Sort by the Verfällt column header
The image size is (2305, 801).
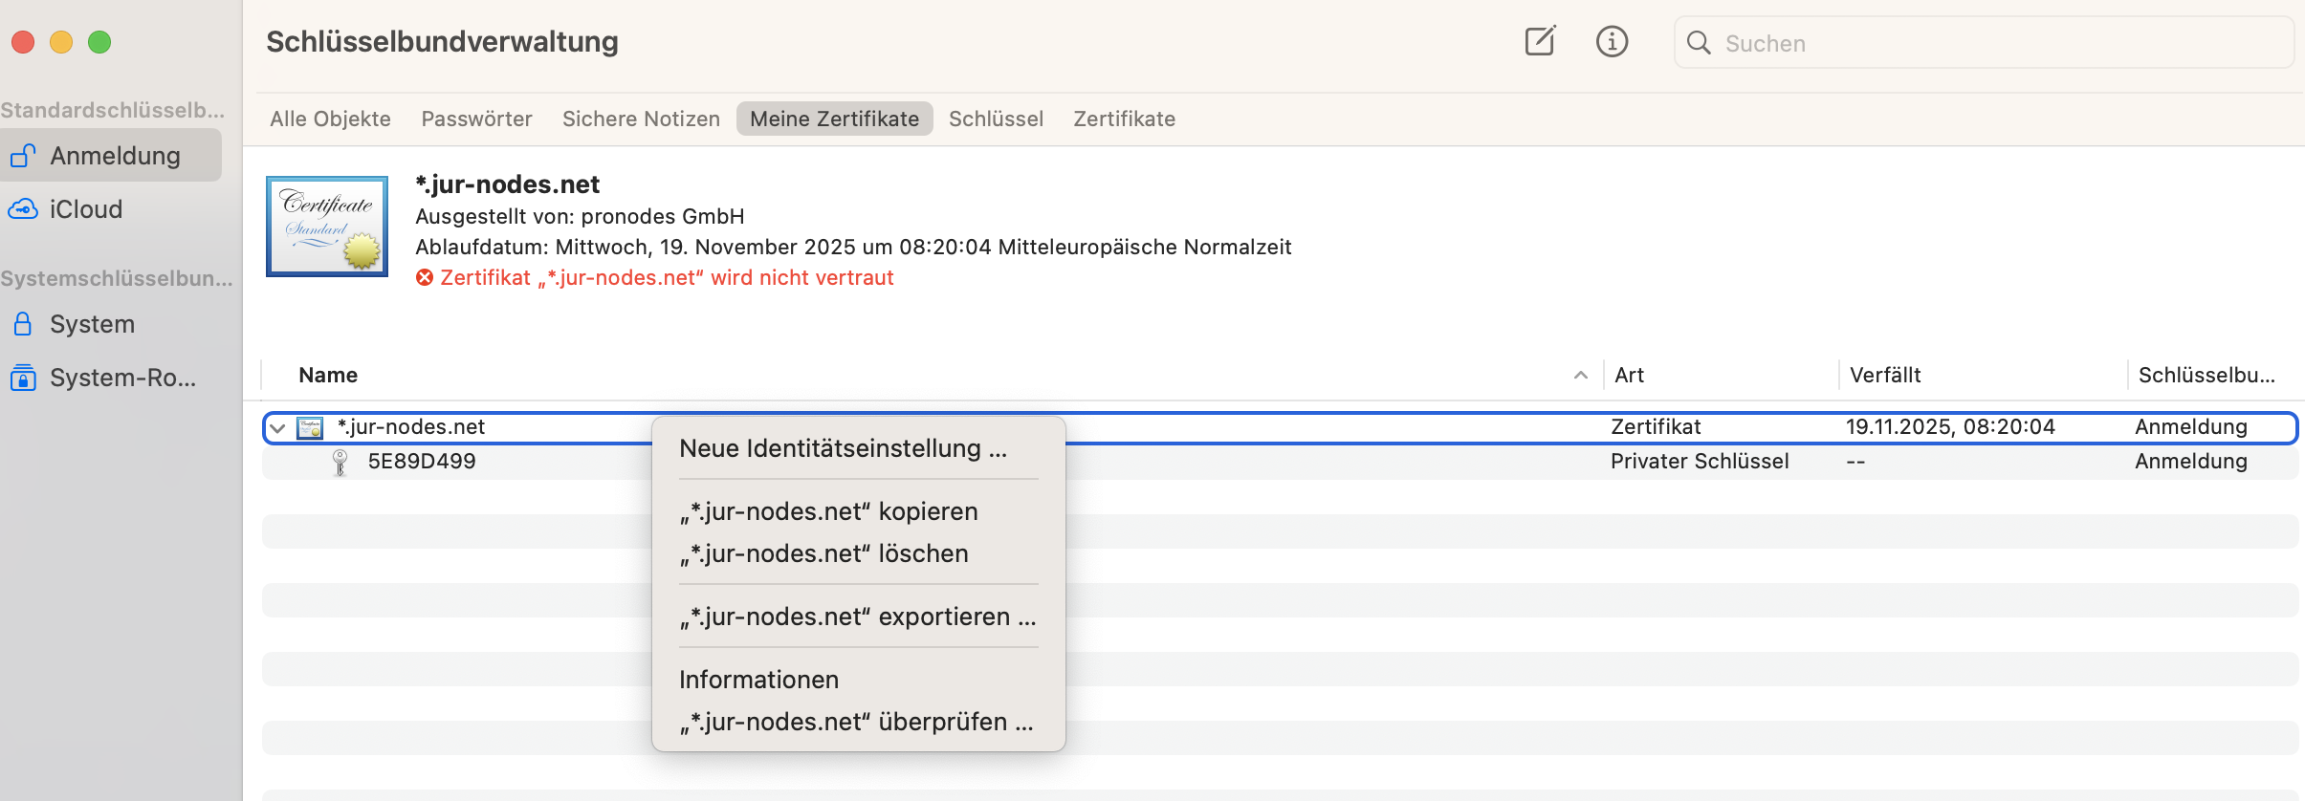(x=1884, y=376)
